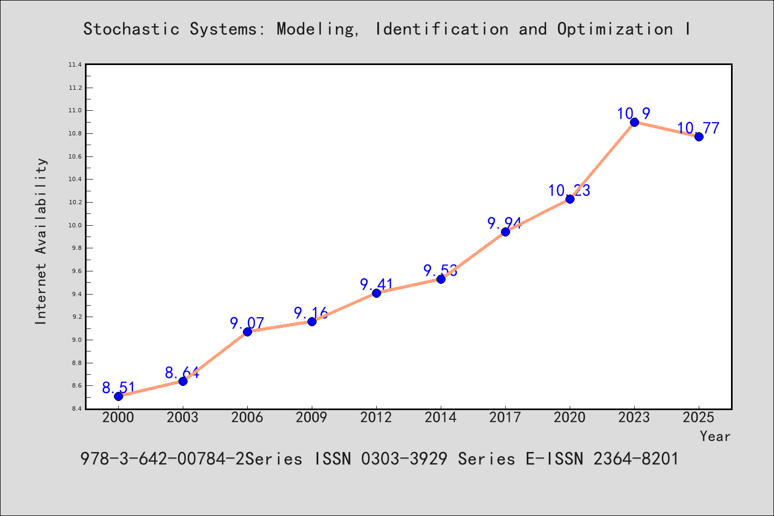Screen dimensions: 774x516
Task: Click x-axis tick label 2020
Action: 570,418
